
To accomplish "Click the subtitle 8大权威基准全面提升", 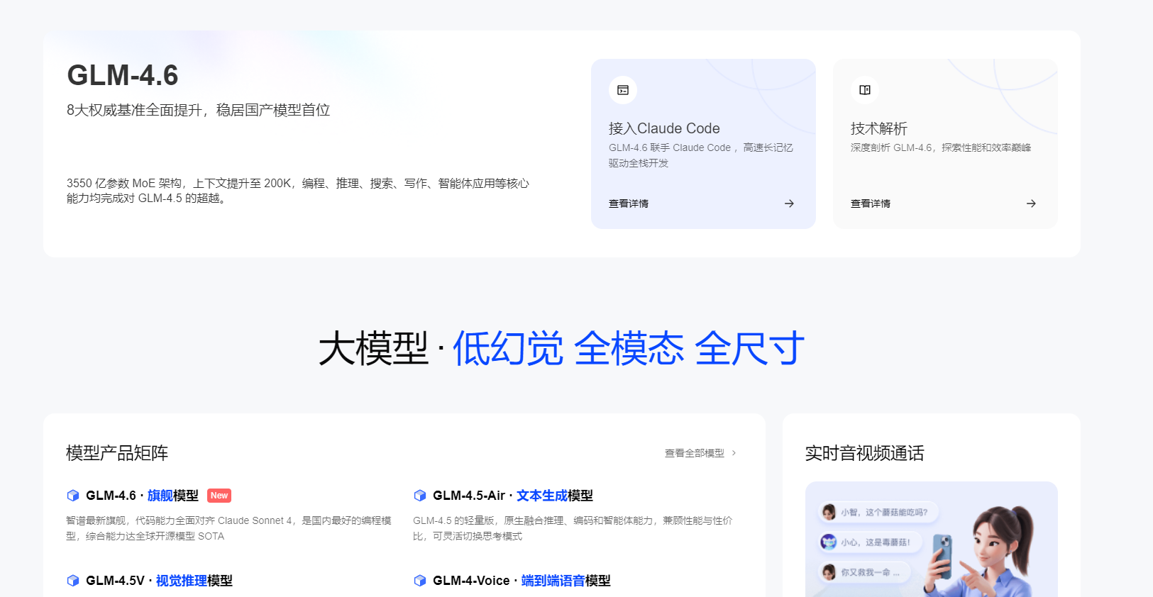I will 199,110.
